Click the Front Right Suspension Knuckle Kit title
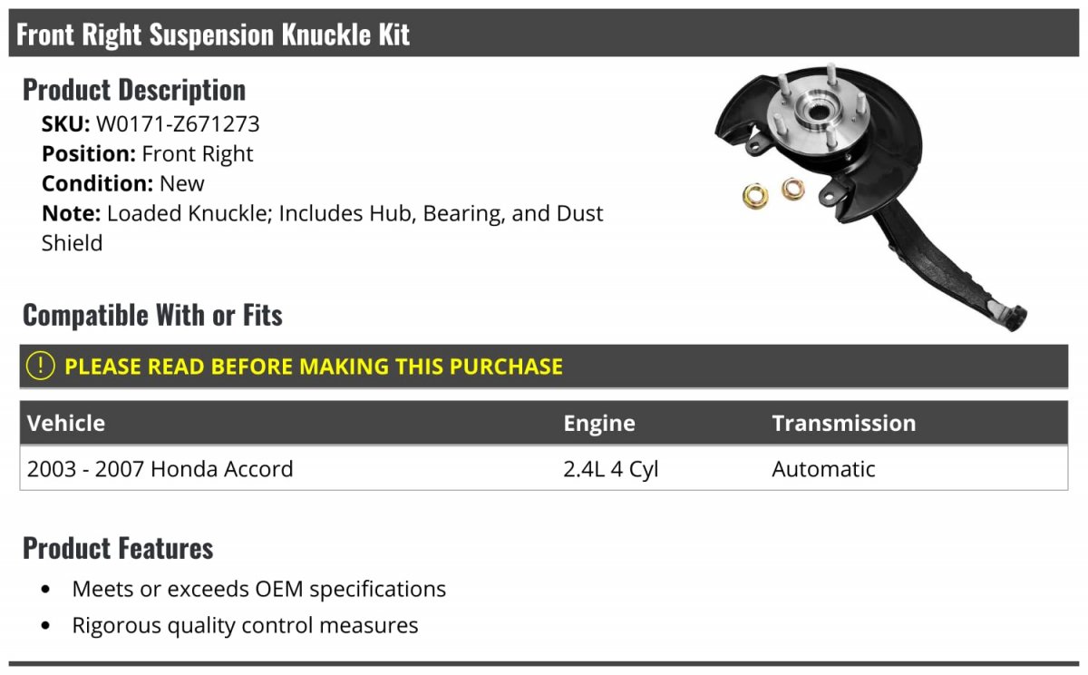This screenshot has width=1088, height=675. (213, 34)
